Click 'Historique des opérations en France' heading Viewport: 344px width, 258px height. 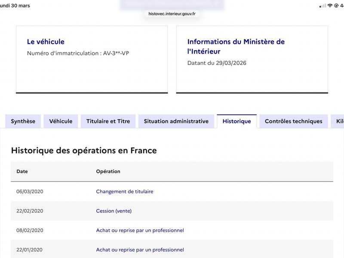pyautogui.click(x=84, y=150)
